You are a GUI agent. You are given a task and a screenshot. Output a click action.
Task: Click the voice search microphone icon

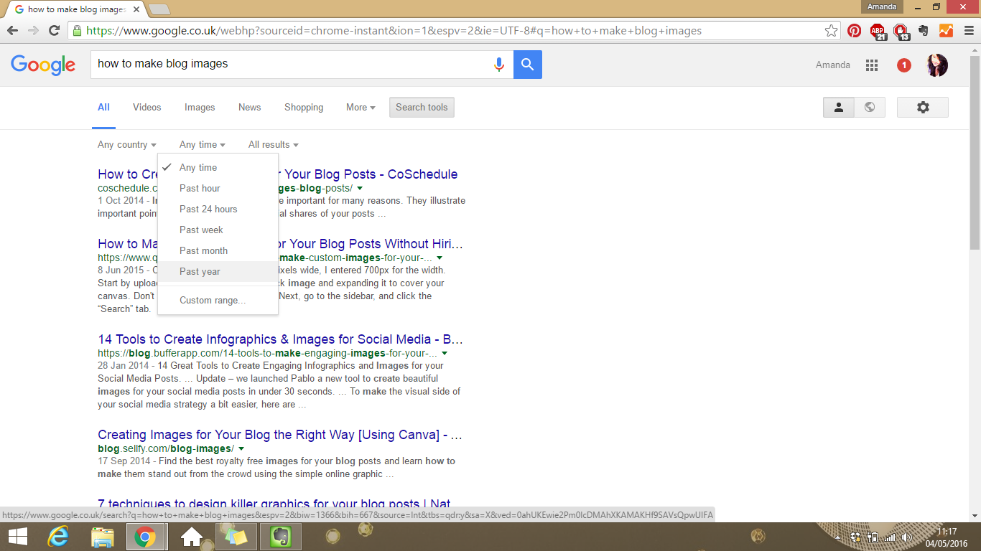499,65
